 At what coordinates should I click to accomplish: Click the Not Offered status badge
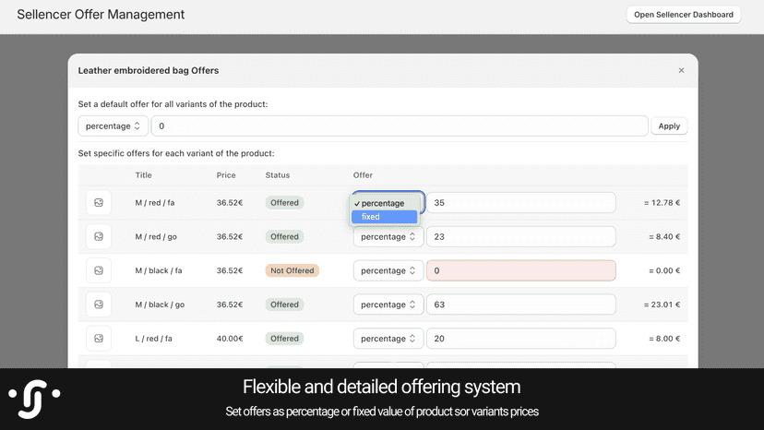[292, 270]
